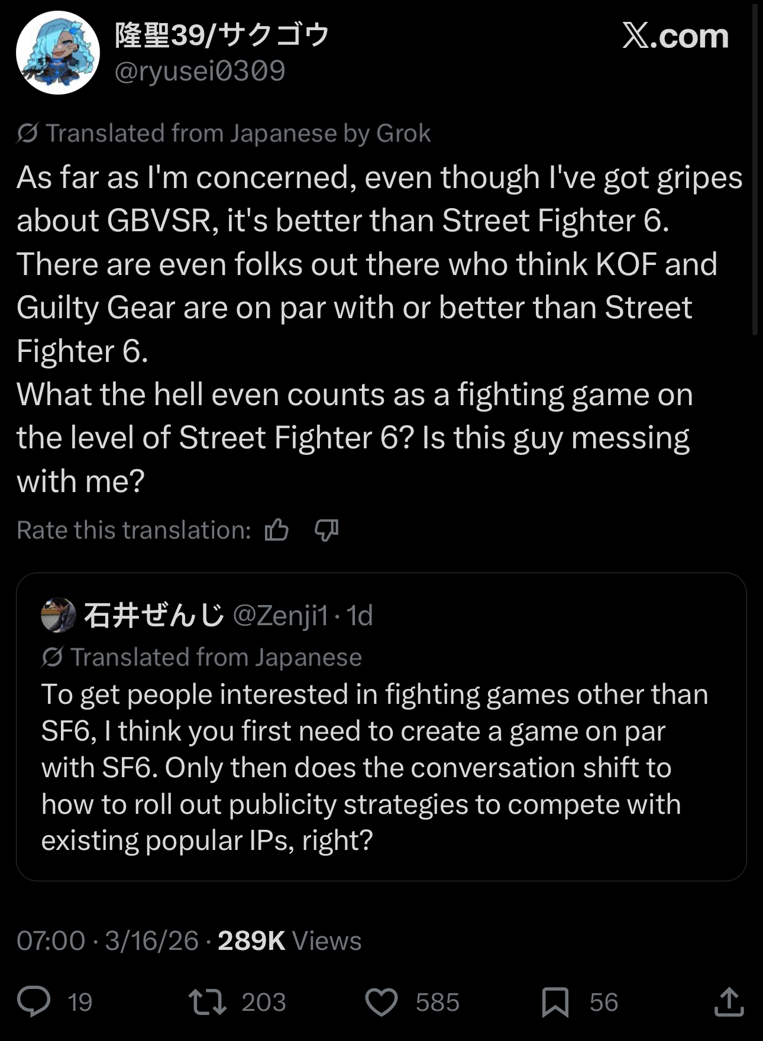Click the reply speech bubble icon
The height and width of the screenshot is (1041, 763).
tap(34, 1001)
